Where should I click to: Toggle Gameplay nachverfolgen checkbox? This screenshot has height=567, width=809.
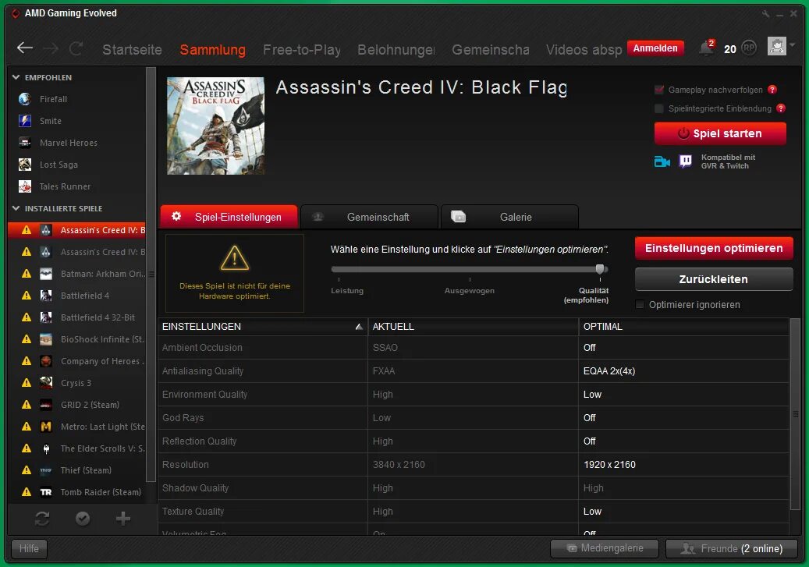(659, 90)
